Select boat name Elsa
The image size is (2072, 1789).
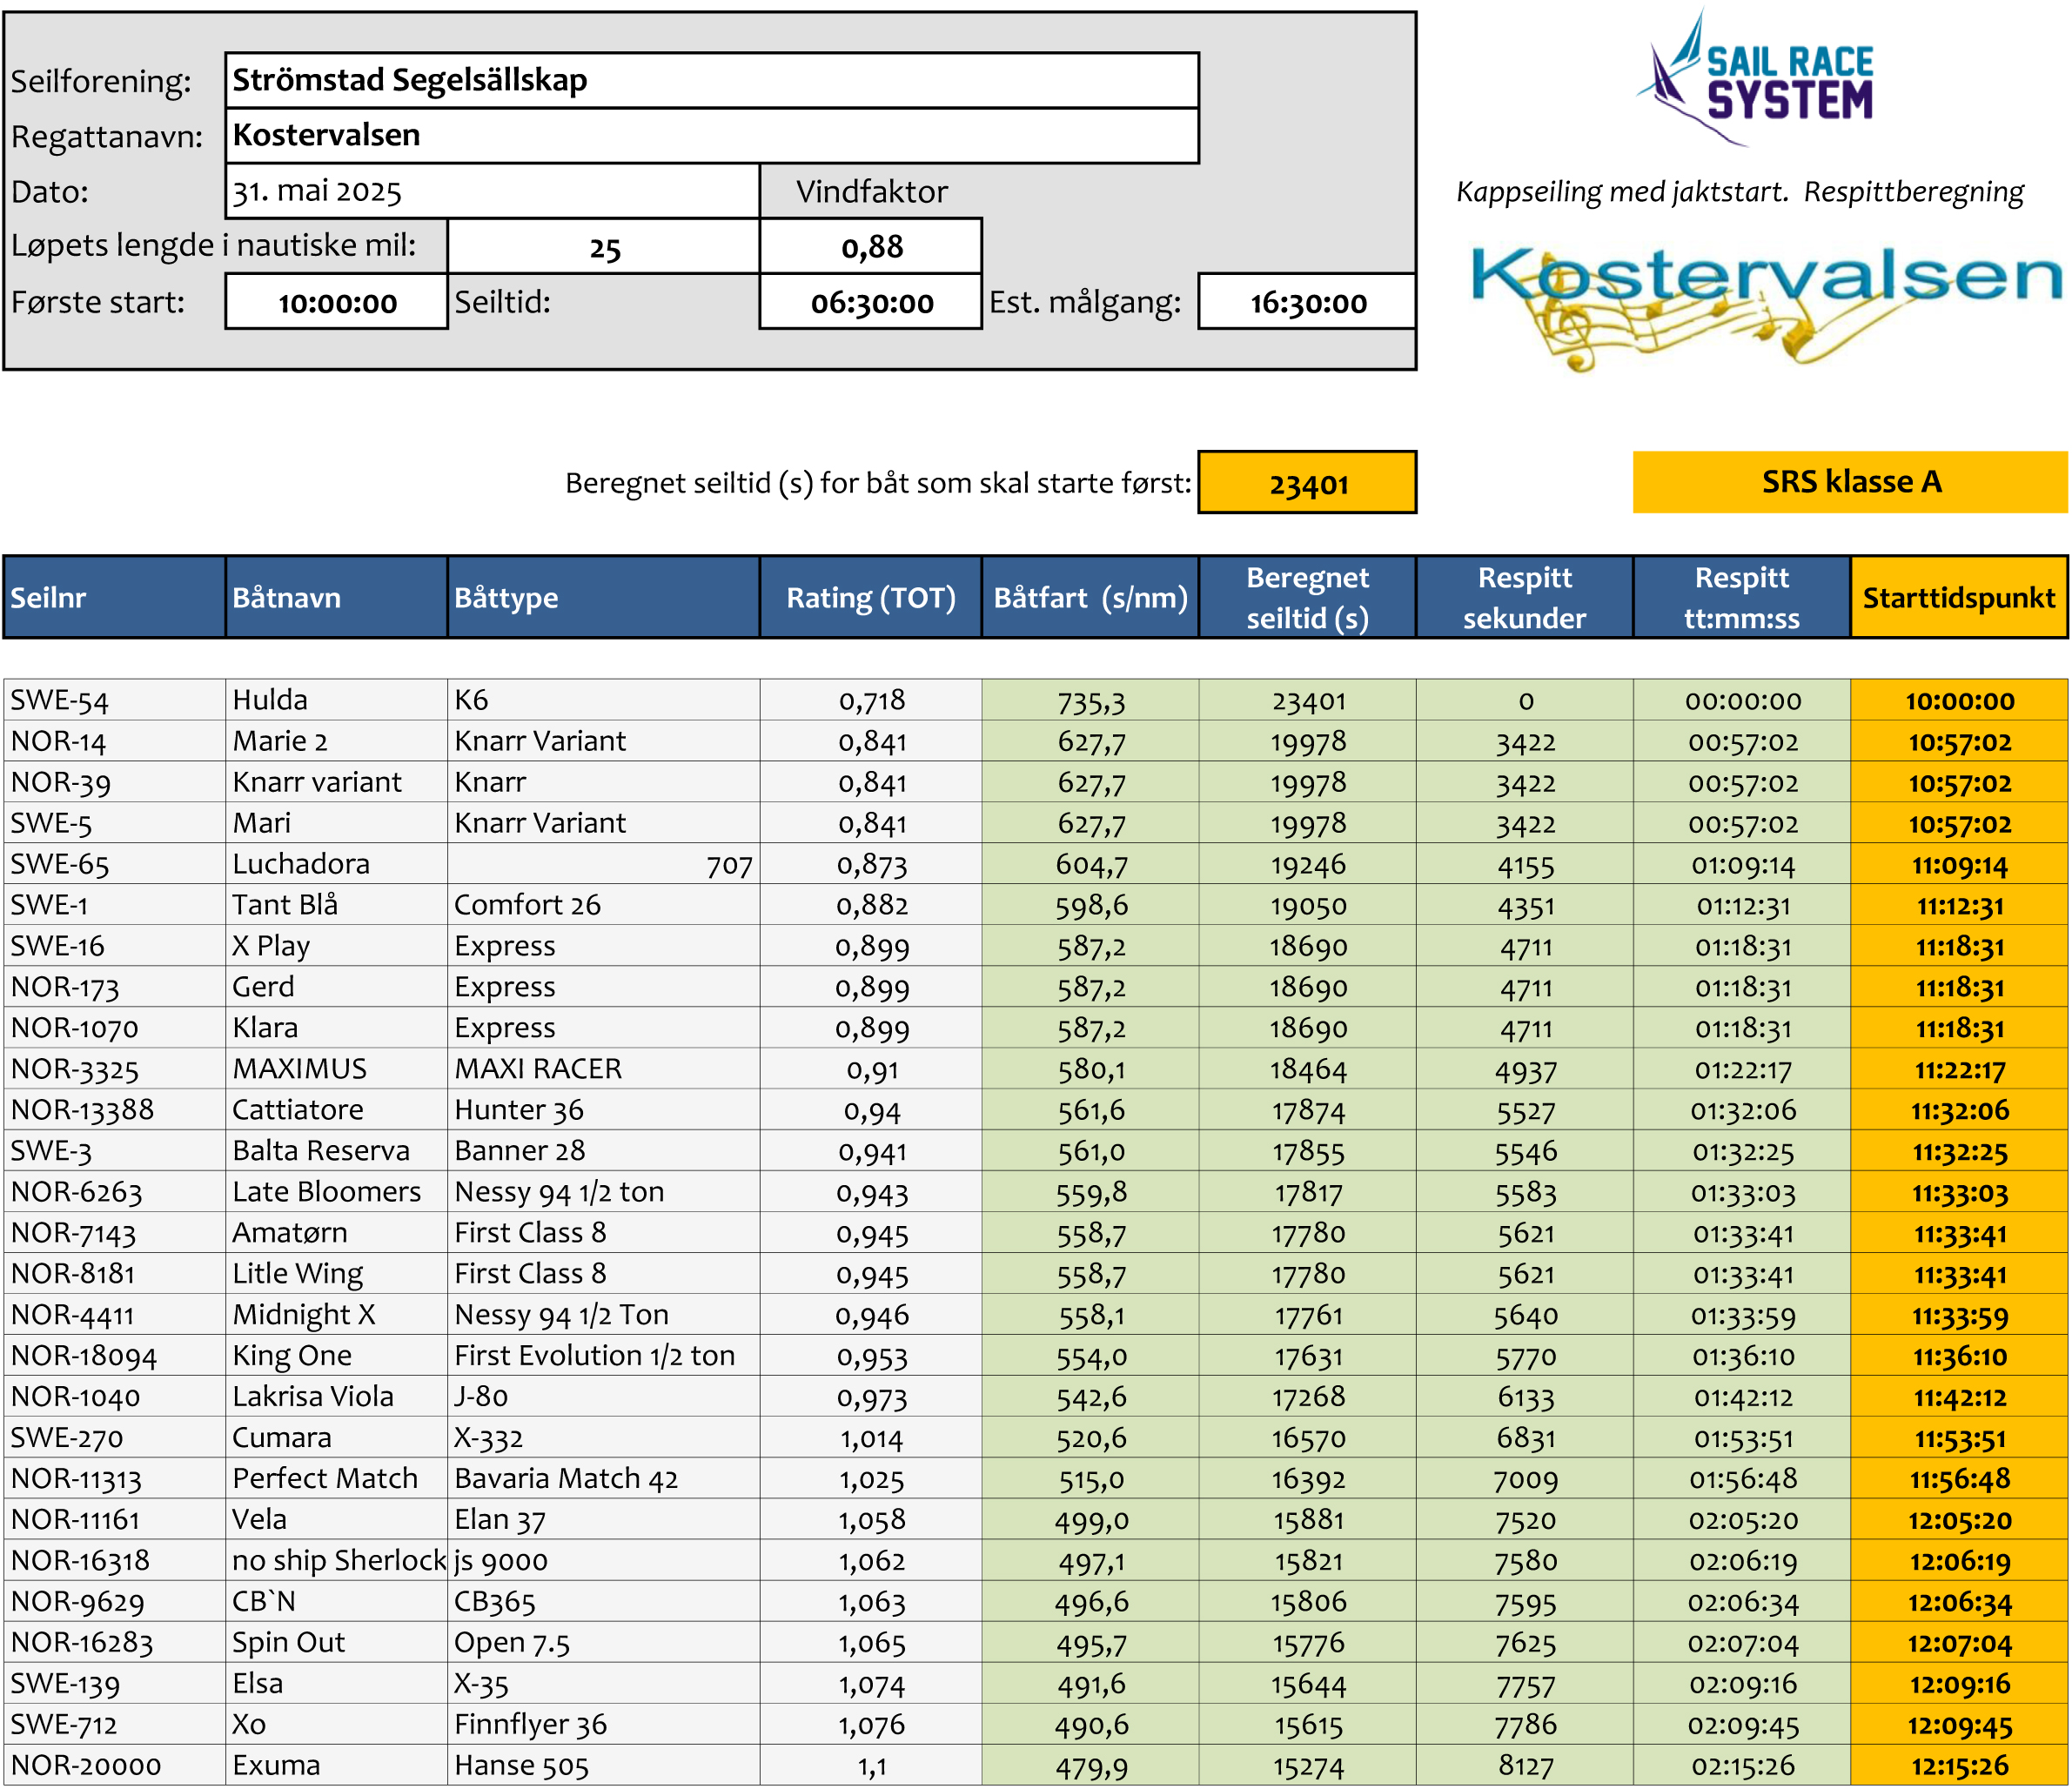337,1684
